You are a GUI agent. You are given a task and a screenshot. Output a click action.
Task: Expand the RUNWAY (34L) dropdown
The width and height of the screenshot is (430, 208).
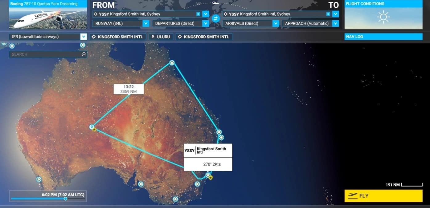145,23
